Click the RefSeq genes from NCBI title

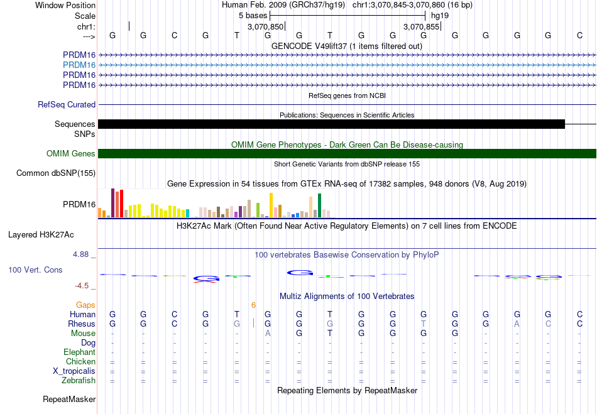348,96
